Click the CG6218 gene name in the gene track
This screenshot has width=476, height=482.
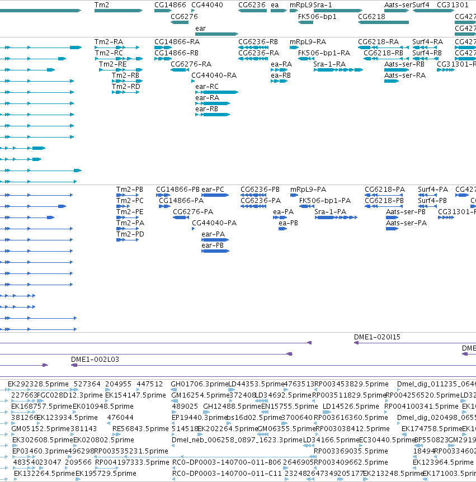[371, 17]
